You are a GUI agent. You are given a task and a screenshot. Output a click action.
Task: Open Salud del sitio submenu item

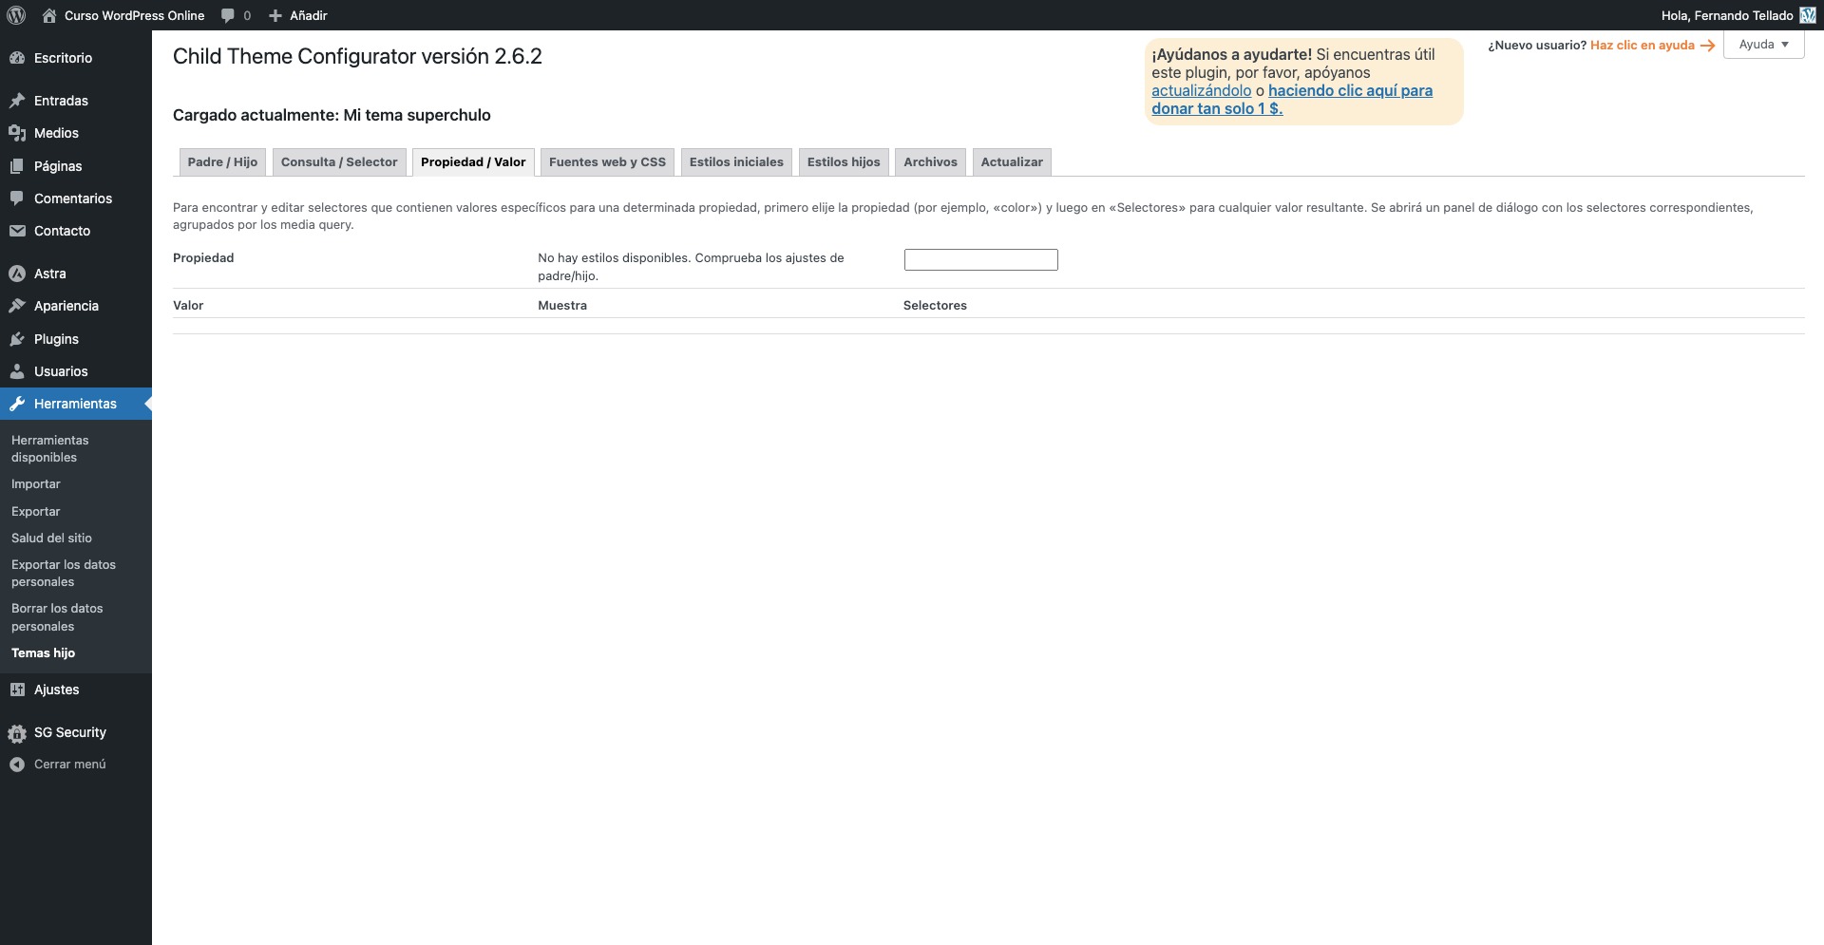tap(51, 538)
